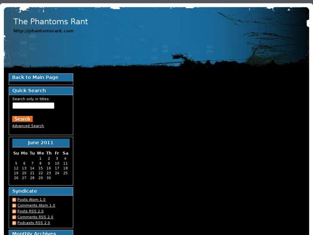Image resolution: width=313 pixels, height=235 pixels.
Task: Select June 8 in the calendar
Action: point(40,163)
